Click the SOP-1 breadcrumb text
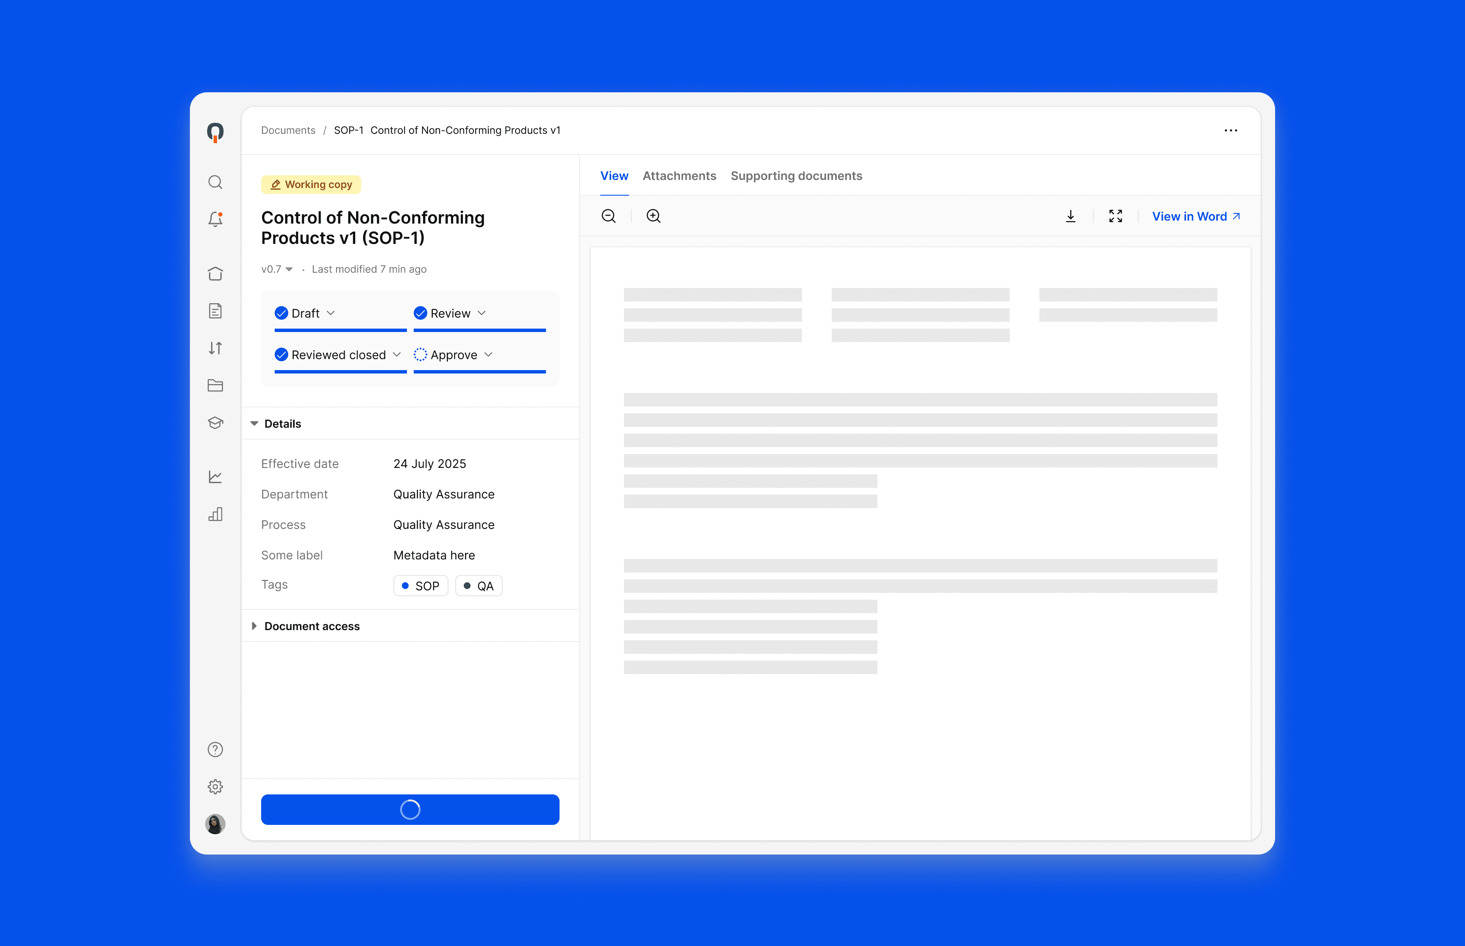This screenshot has height=946, width=1465. coord(348,130)
